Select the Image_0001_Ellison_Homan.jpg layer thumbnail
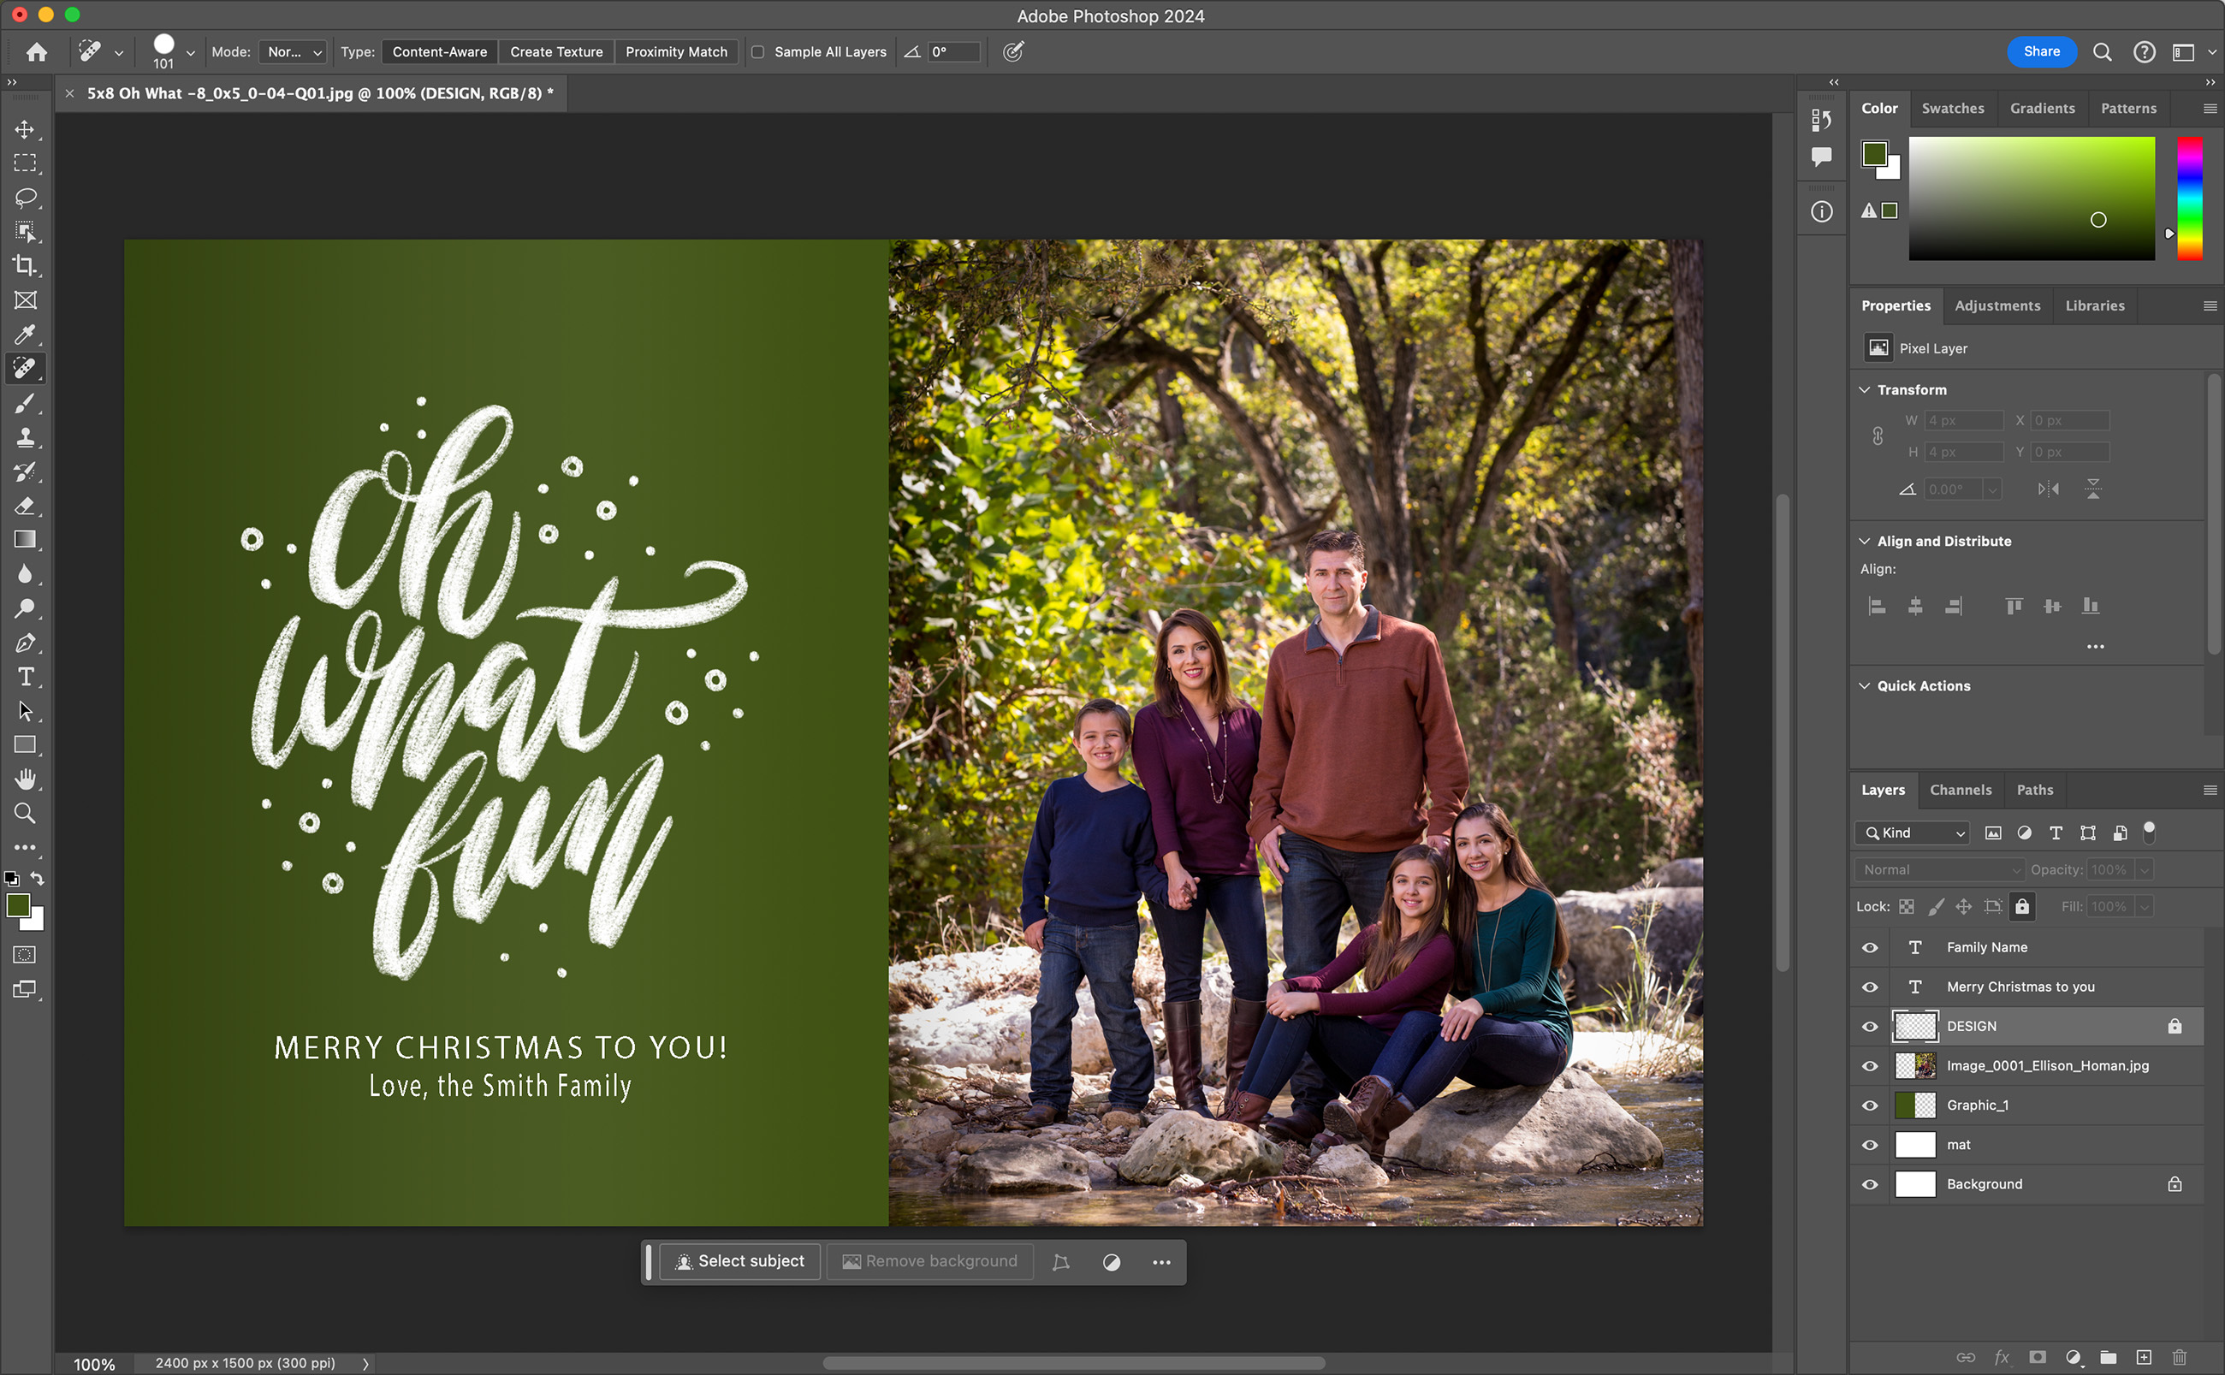The height and width of the screenshot is (1375, 2225). [1914, 1066]
